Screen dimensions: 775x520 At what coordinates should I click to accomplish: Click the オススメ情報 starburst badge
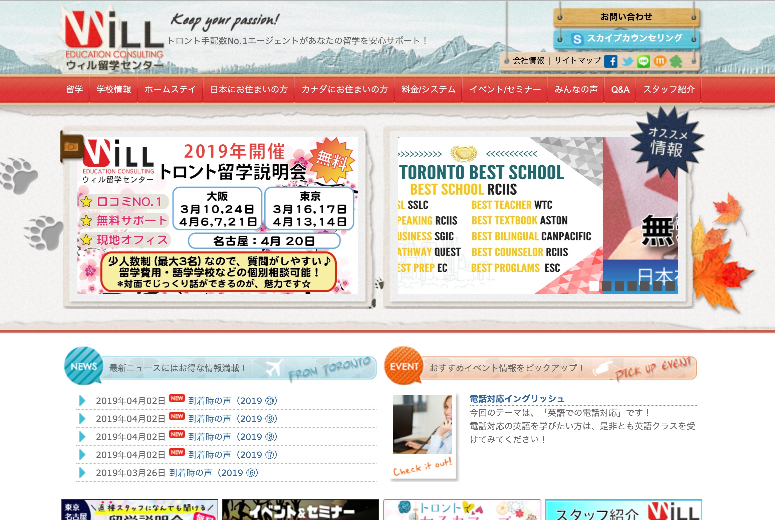pos(667,142)
